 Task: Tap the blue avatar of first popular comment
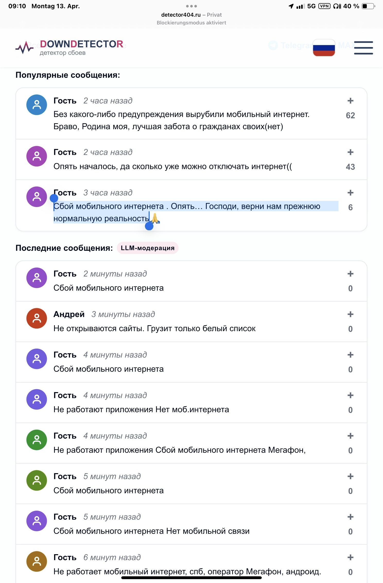tap(37, 105)
